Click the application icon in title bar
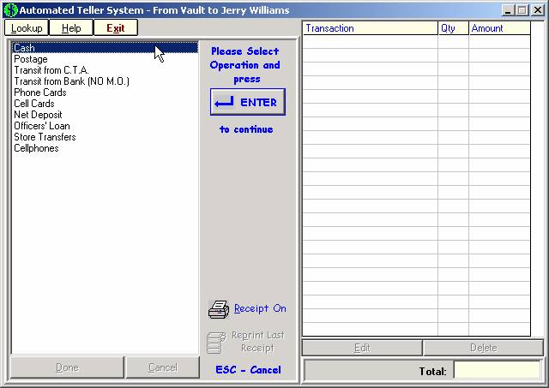Image resolution: width=549 pixels, height=388 pixels. click(x=9, y=10)
